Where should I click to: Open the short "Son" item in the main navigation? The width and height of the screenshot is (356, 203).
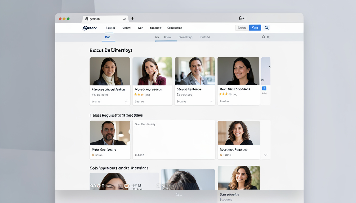click(x=141, y=28)
